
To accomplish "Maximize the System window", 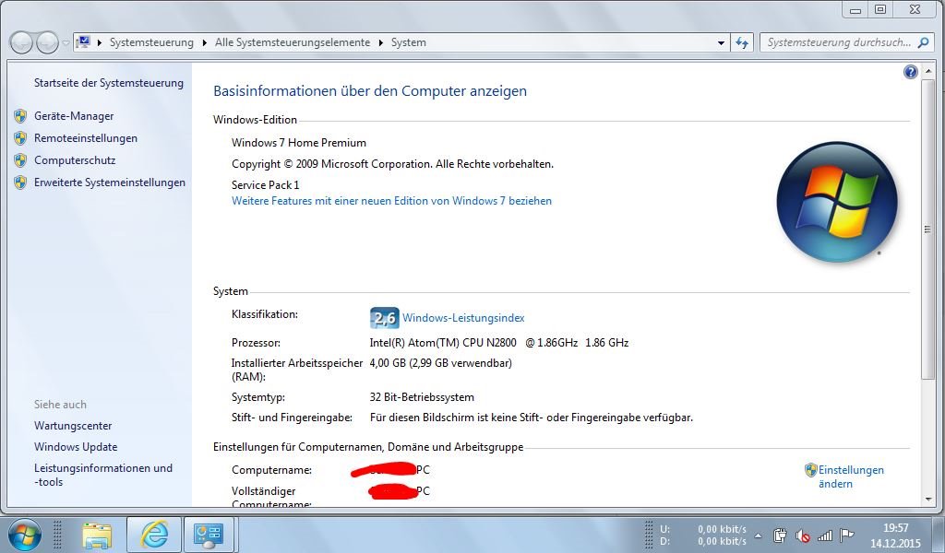I will click(x=880, y=9).
